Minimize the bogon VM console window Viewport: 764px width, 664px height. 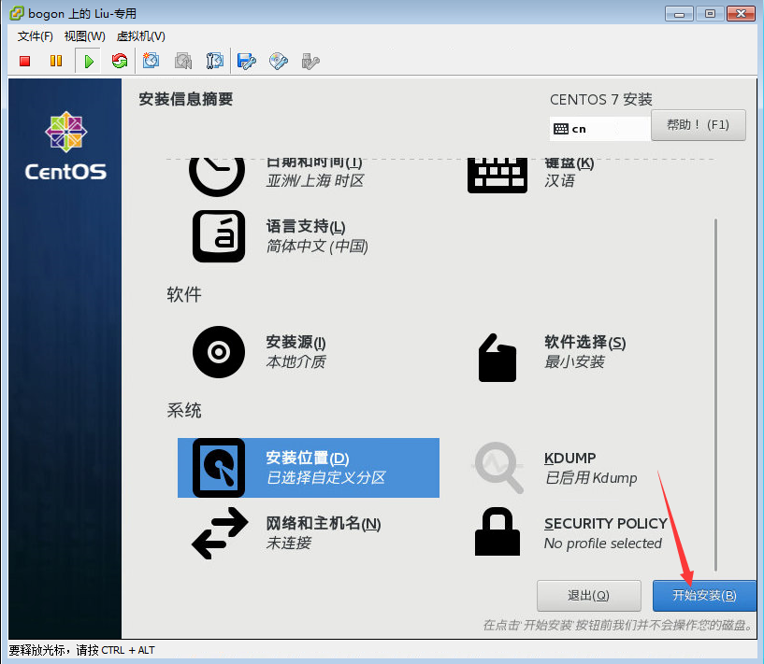pos(679,14)
